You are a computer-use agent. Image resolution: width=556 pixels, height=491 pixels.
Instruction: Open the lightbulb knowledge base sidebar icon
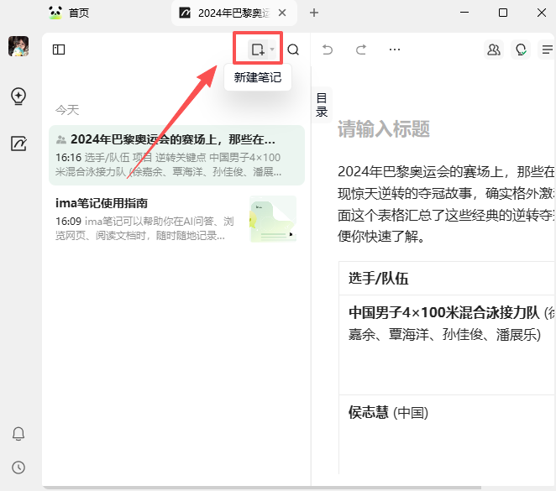pos(18,97)
